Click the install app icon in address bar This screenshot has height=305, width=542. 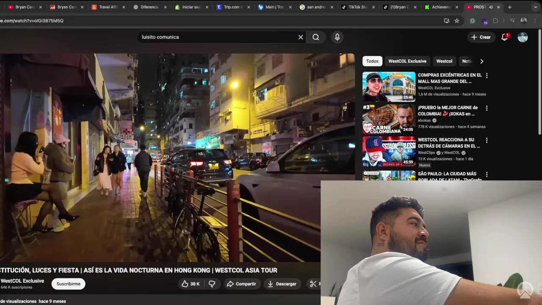(x=446, y=21)
